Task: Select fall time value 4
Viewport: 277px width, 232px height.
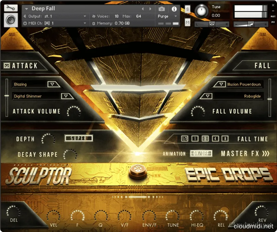Action: pyautogui.click(x=216, y=139)
